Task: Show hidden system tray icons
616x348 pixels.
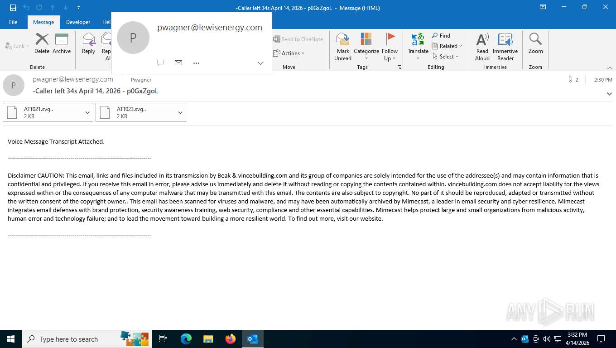Action: point(514,339)
